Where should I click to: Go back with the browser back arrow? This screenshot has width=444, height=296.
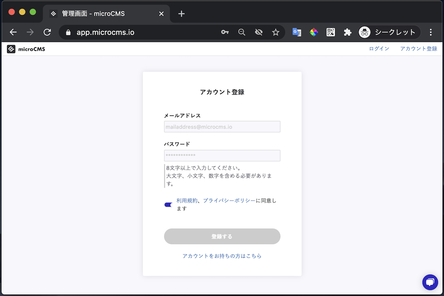pos(13,32)
